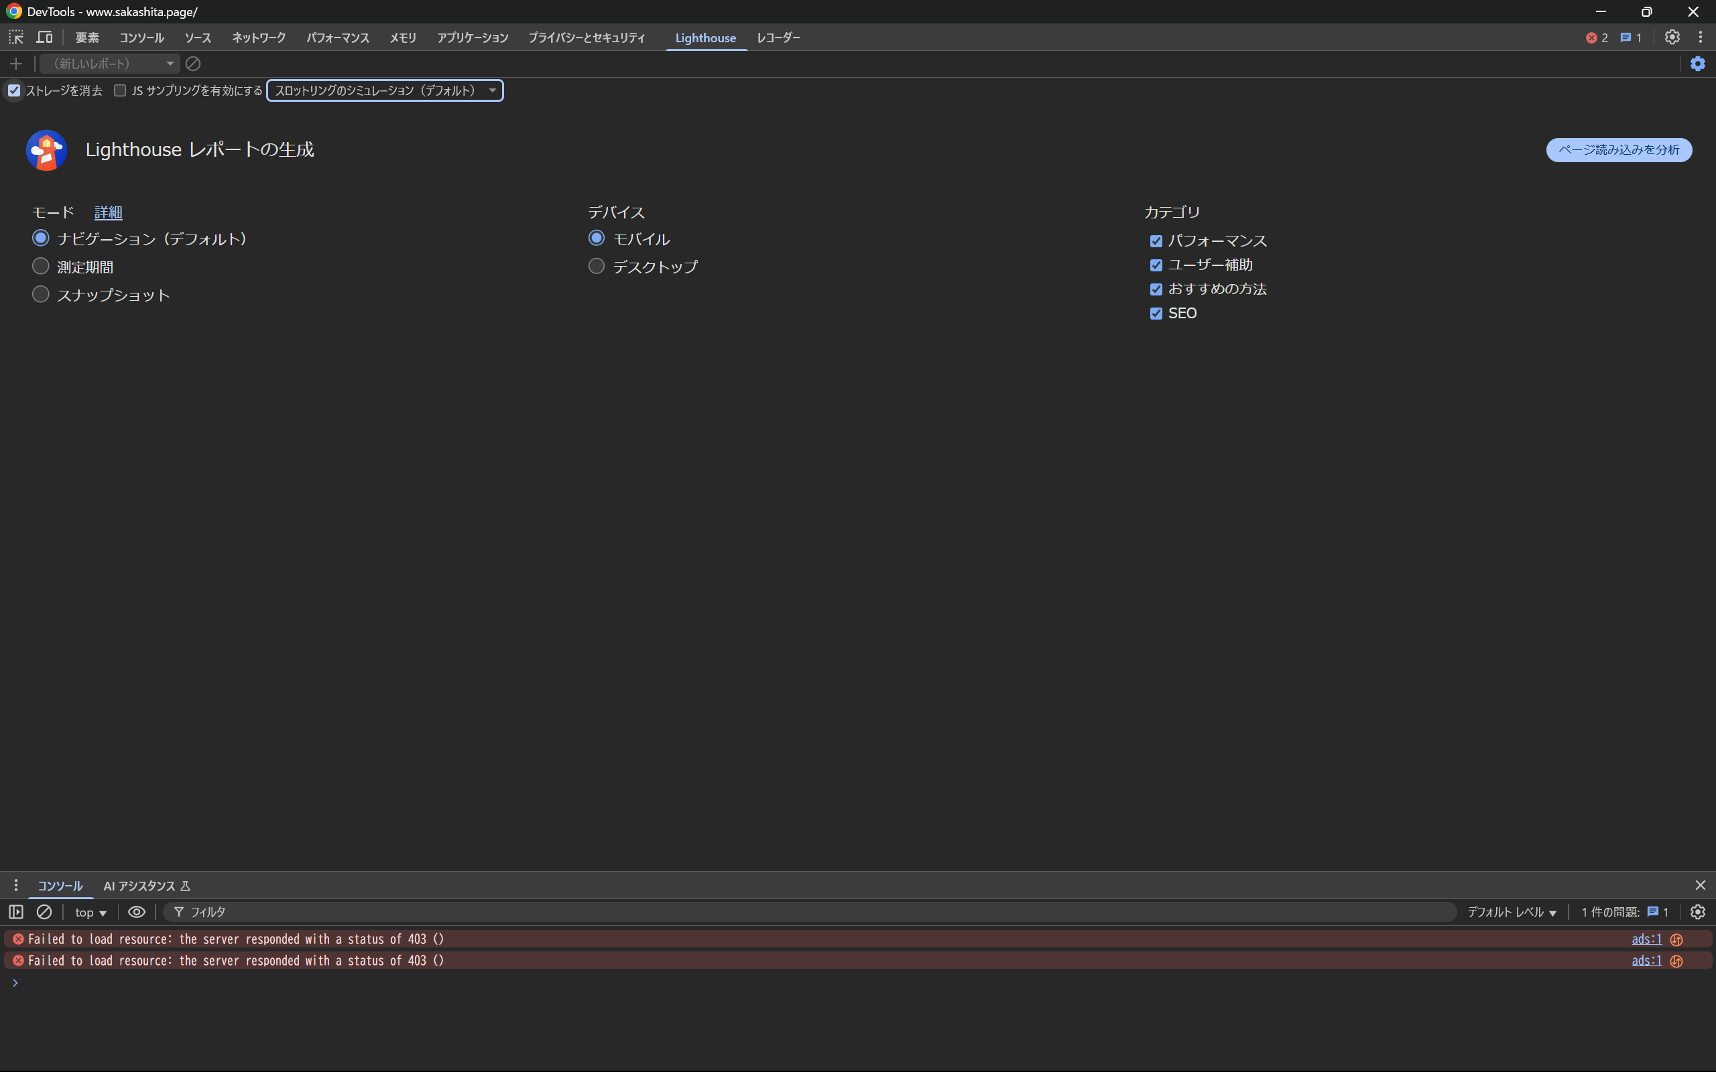Open the throttling simulation dropdown
The width and height of the screenshot is (1716, 1072).
pyautogui.click(x=384, y=90)
